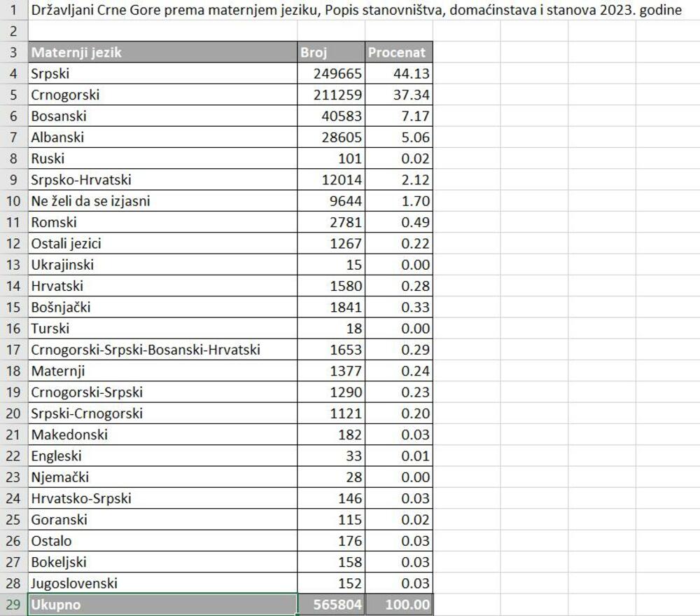
Task: Click the 'Srpski' language cell
Action: pyautogui.click(x=161, y=74)
